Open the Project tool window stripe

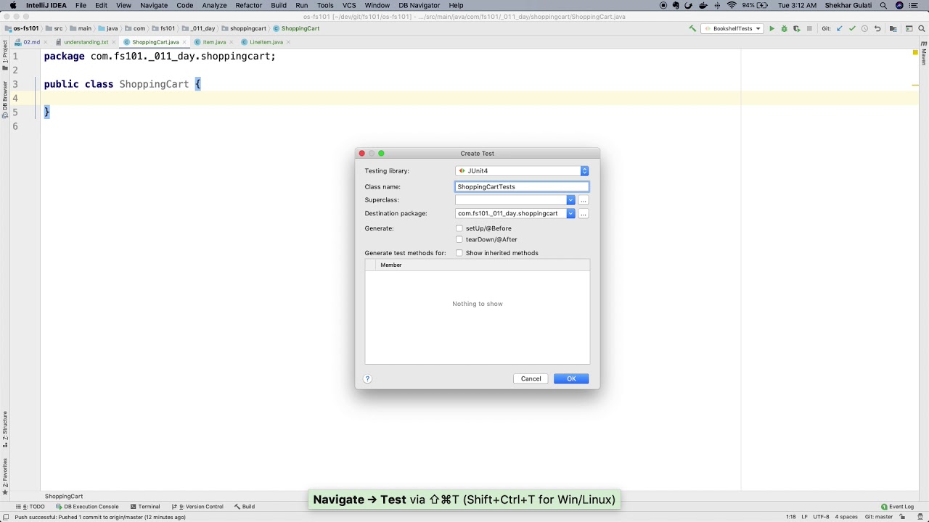[x=4, y=57]
